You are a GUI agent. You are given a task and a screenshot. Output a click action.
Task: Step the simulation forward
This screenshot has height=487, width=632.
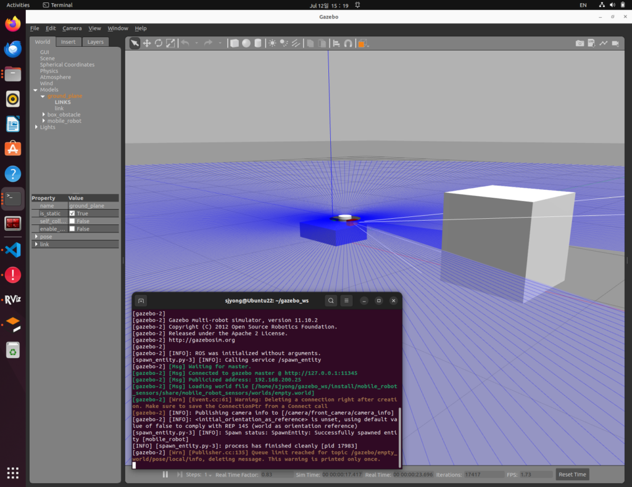point(180,475)
